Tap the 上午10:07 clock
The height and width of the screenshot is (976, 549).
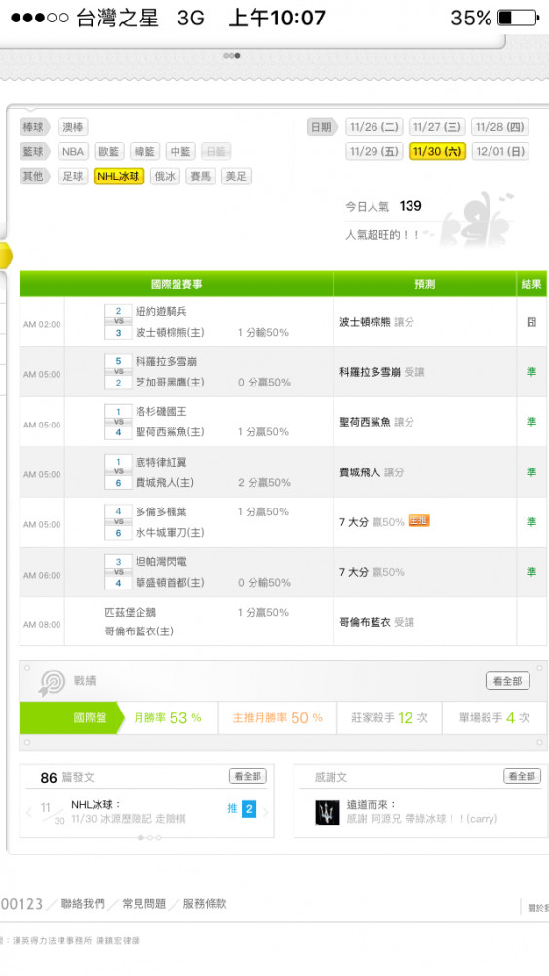tap(277, 18)
